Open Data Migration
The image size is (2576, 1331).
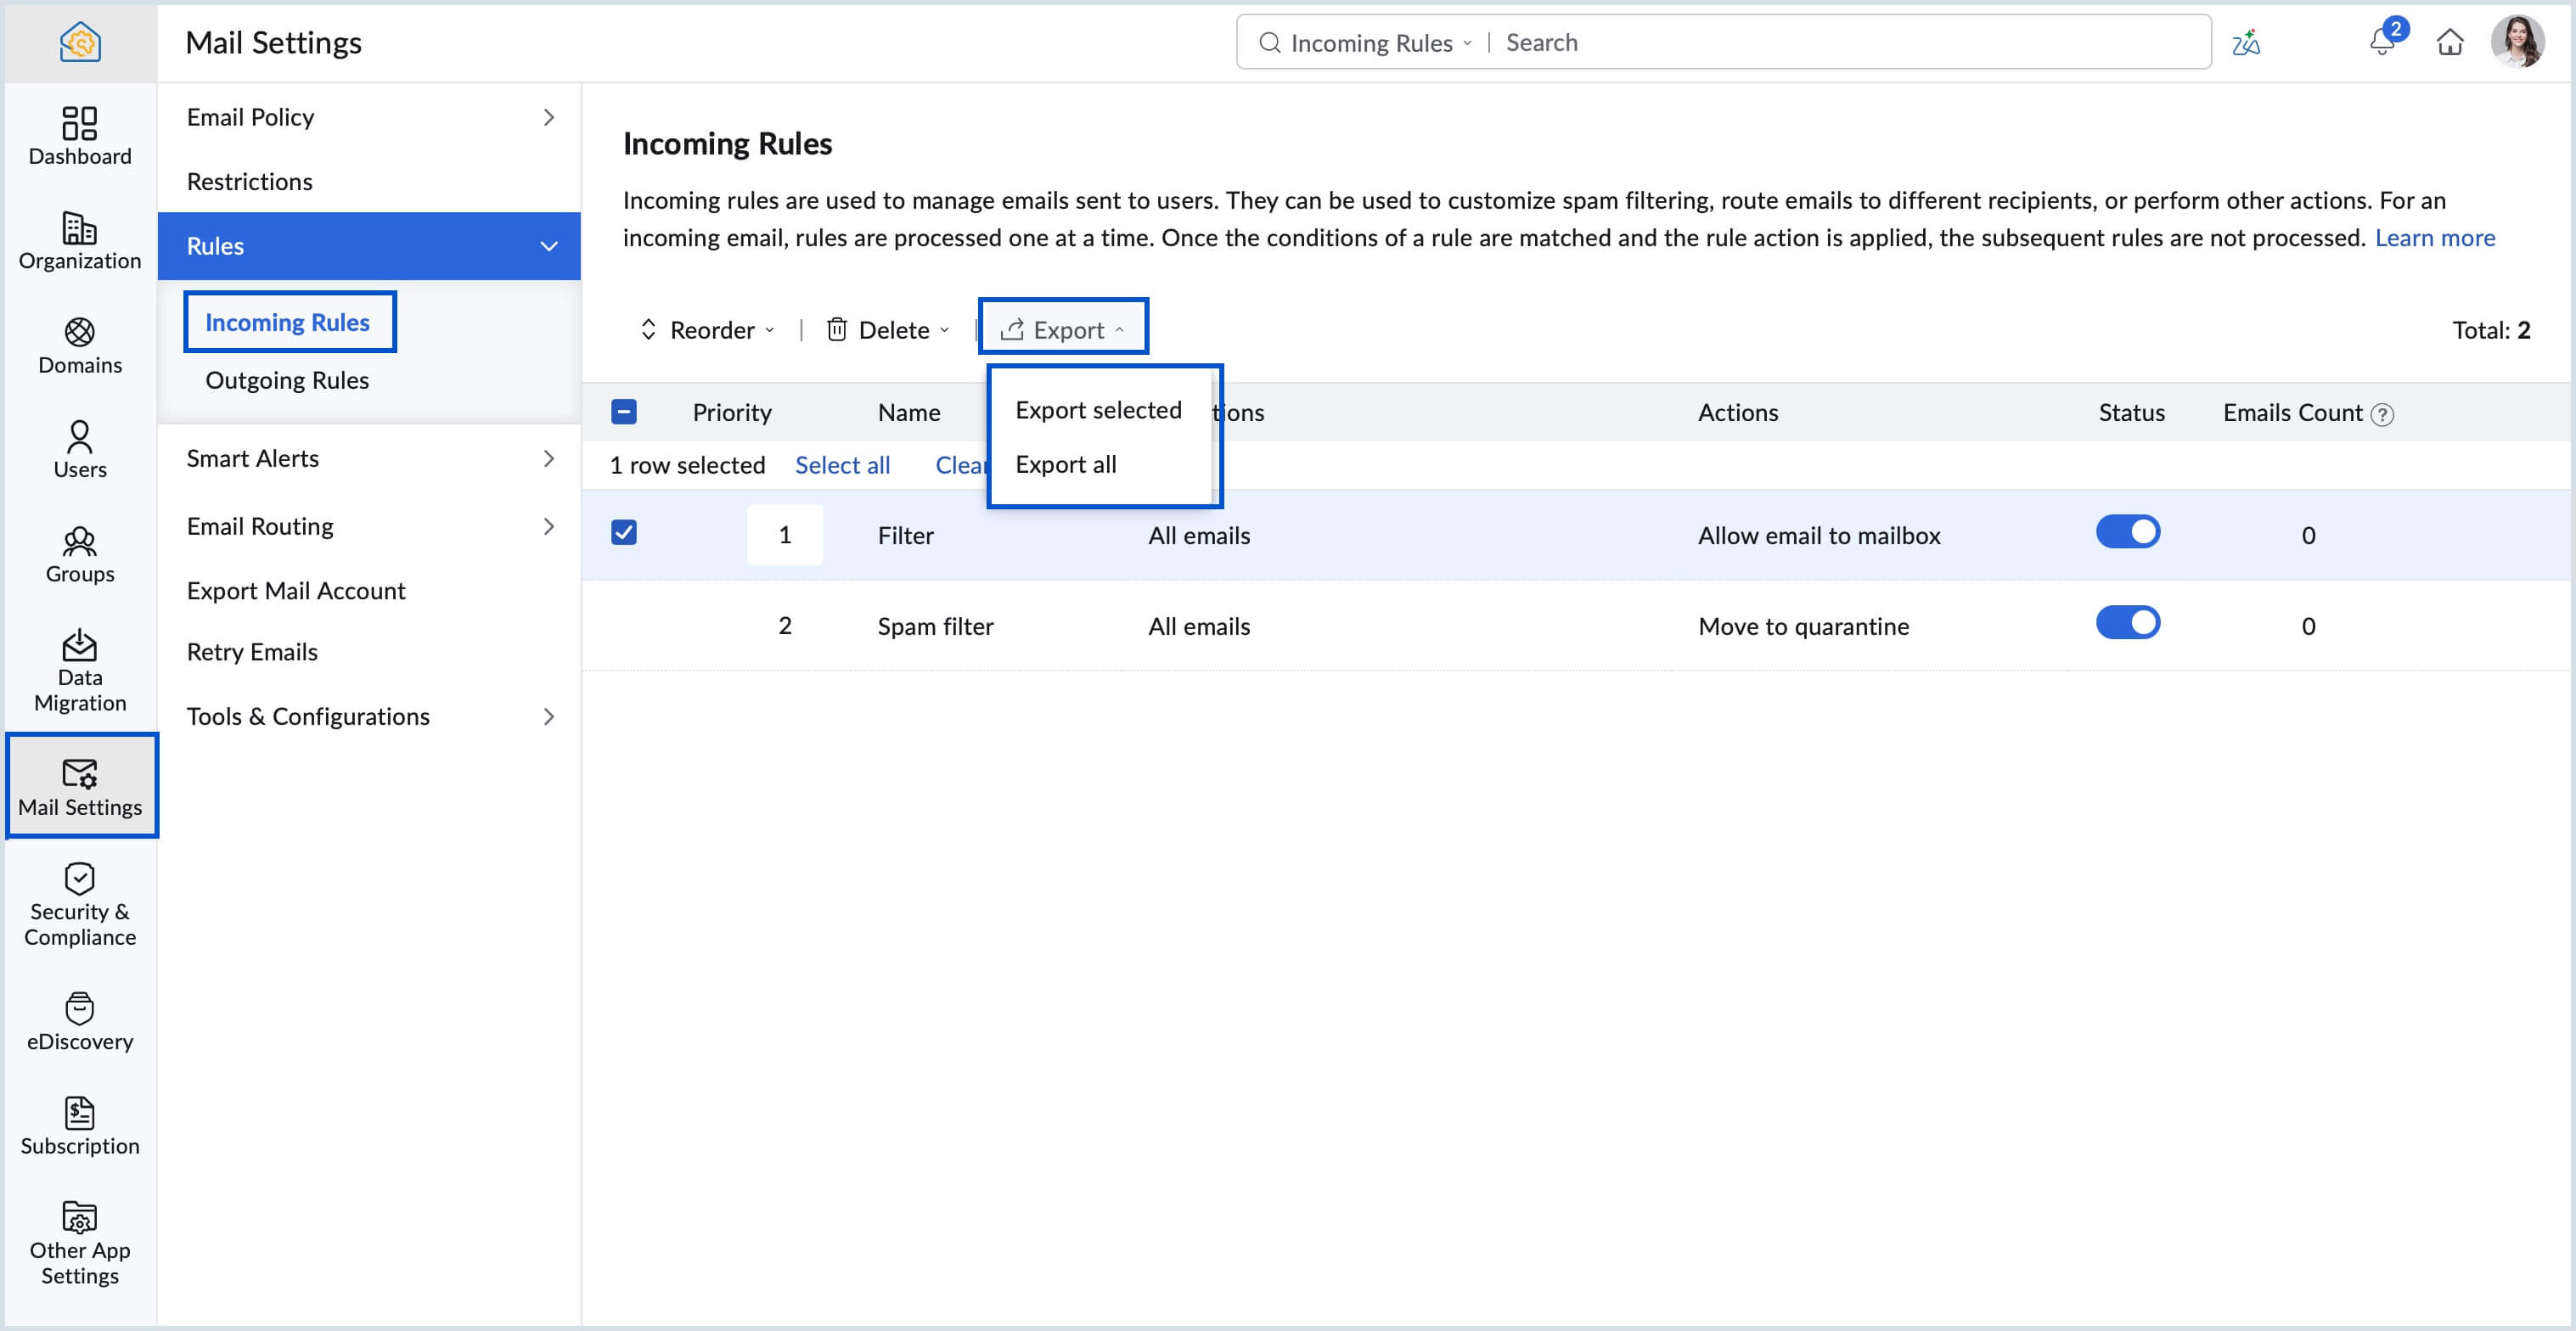click(x=80, y=670)
